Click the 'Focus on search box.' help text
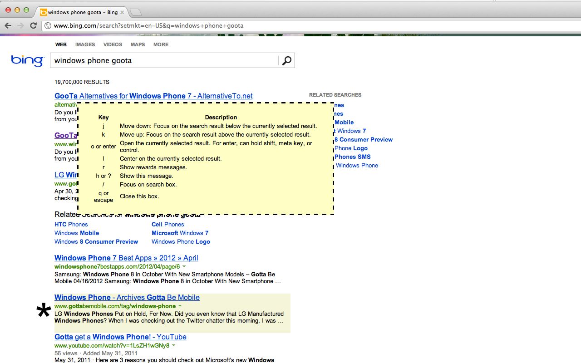 [148, 185]
